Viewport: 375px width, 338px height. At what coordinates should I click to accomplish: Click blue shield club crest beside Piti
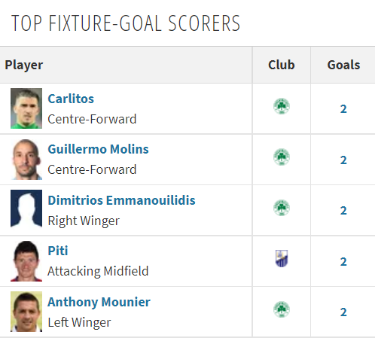pyautogui.click(x=282, y=258)
